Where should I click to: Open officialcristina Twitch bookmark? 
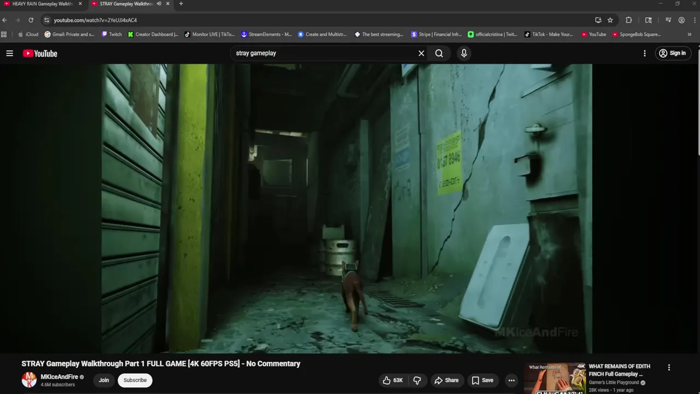click(x=492, y=34)
